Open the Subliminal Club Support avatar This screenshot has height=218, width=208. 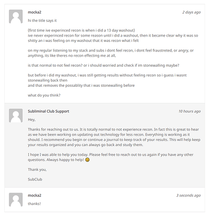pos(16,116)
